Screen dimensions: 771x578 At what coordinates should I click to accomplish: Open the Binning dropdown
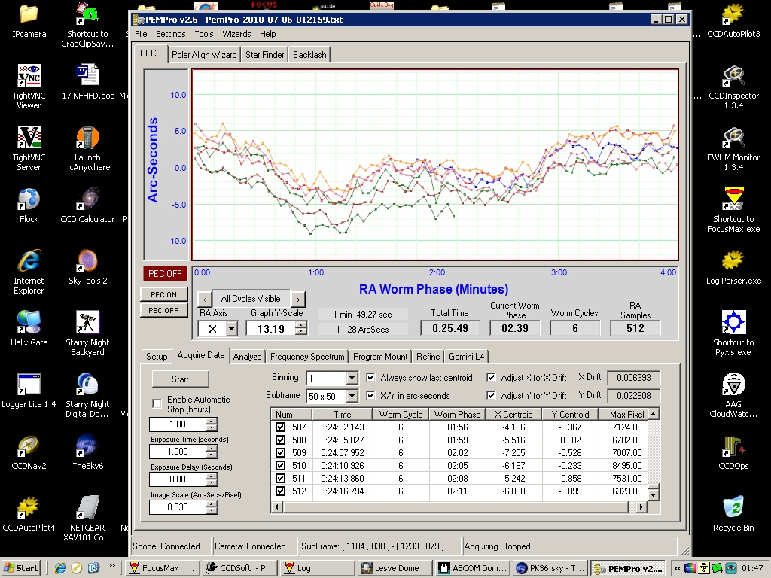(x=352, y=378)
